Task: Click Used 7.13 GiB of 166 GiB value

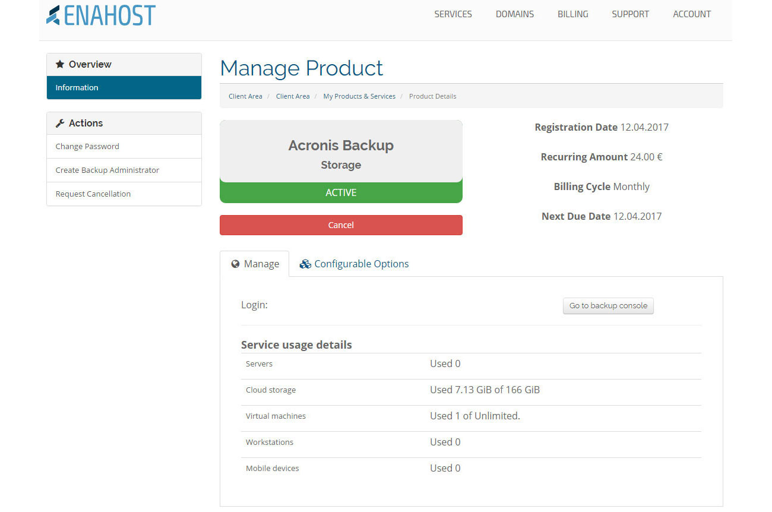Action: 485,390
